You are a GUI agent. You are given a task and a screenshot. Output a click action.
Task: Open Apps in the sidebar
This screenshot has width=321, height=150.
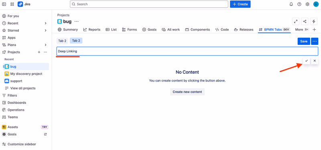pyautogui.click(x=12, y=38)
